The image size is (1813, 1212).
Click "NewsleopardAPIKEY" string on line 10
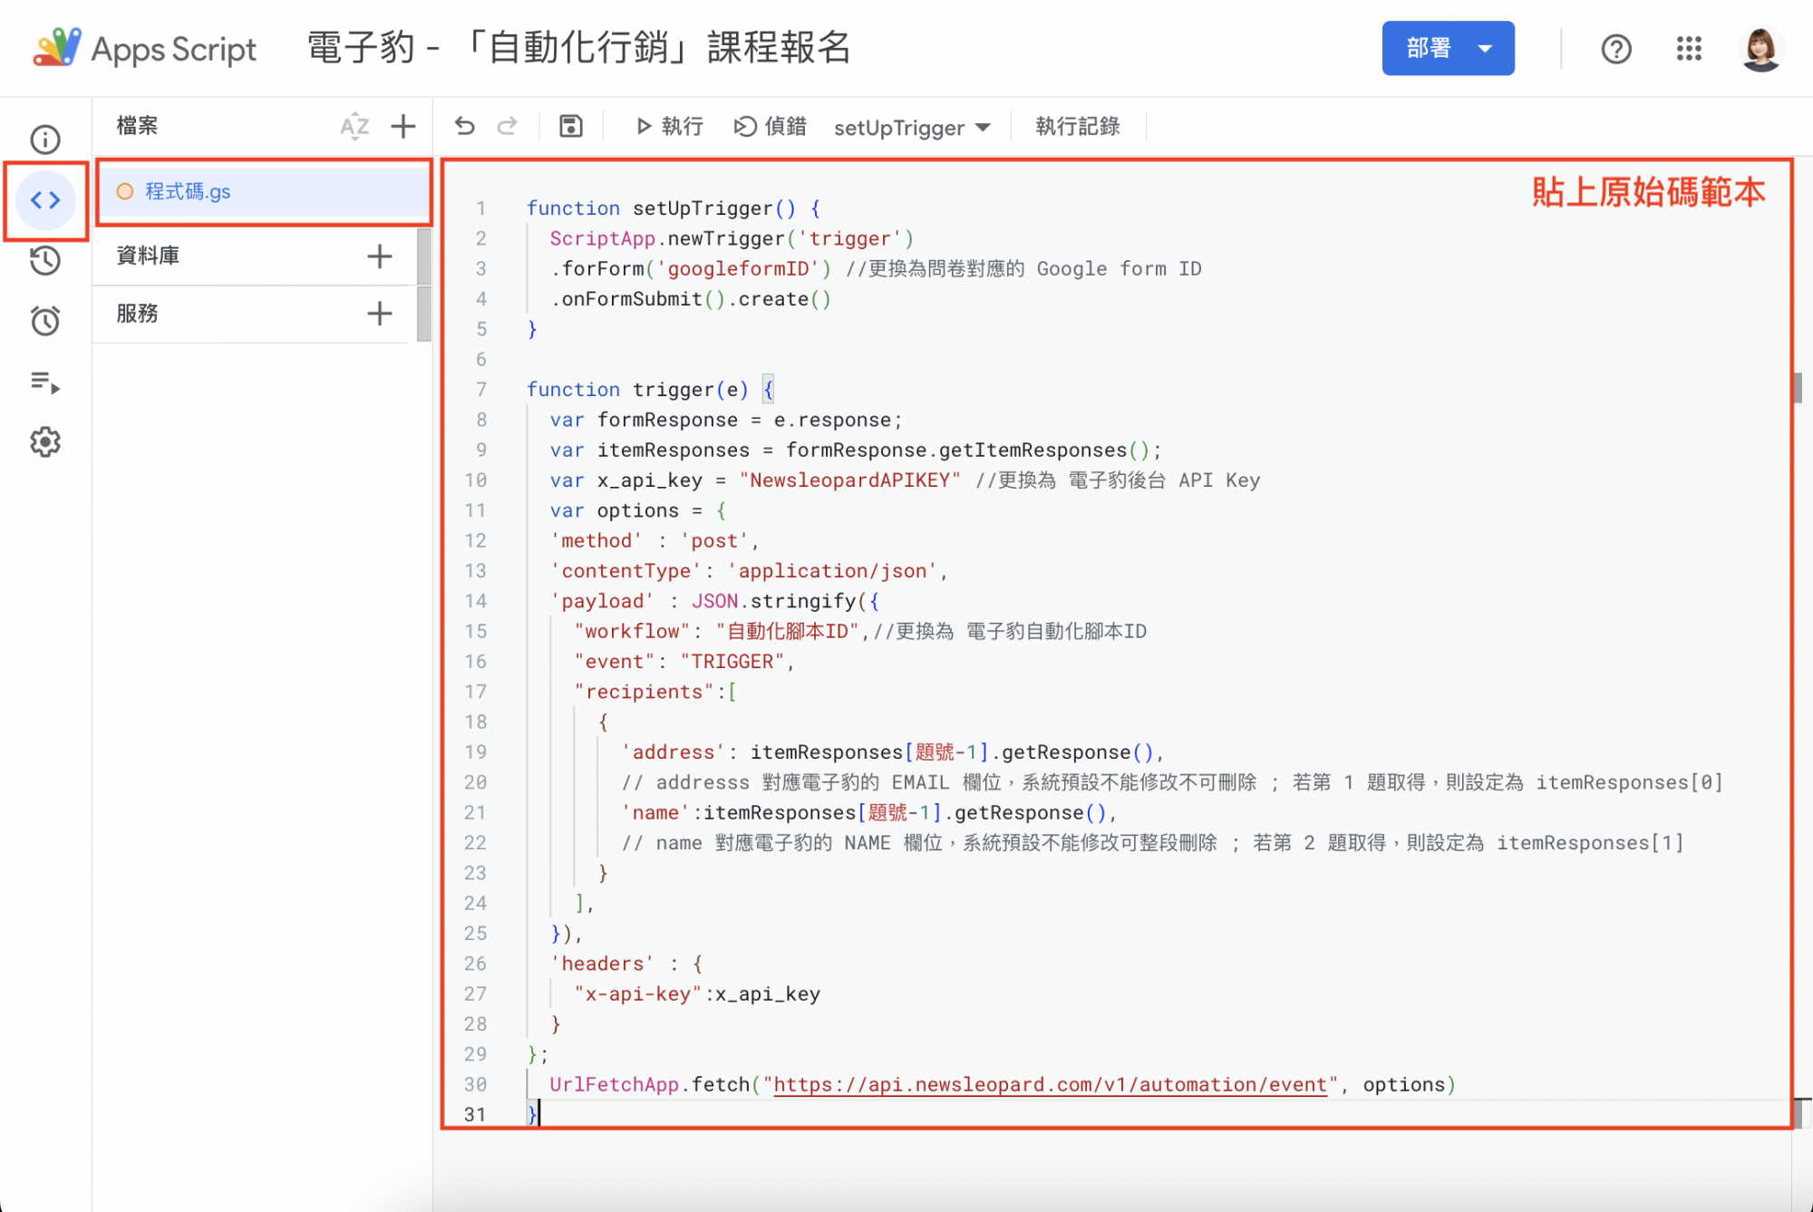(x=849, y=480)
